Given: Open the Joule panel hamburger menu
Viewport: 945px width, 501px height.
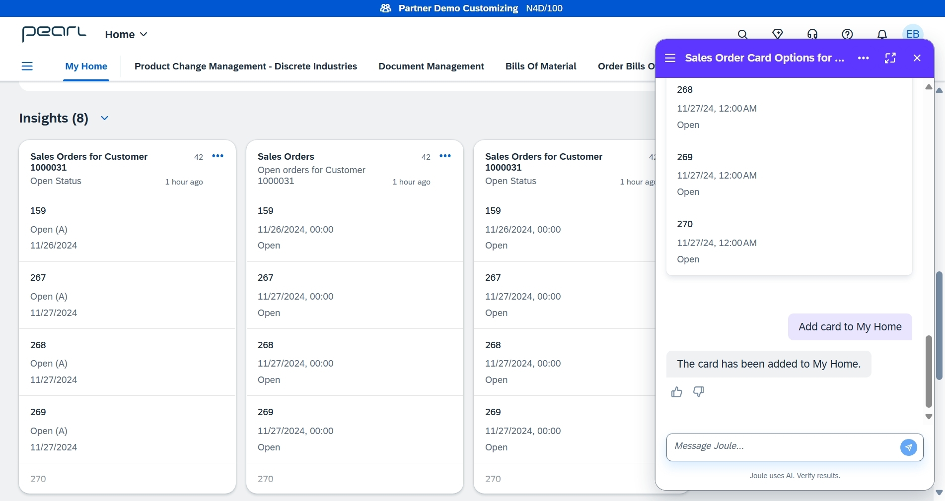Looking at the screenshot, I should tap(670, 58).
